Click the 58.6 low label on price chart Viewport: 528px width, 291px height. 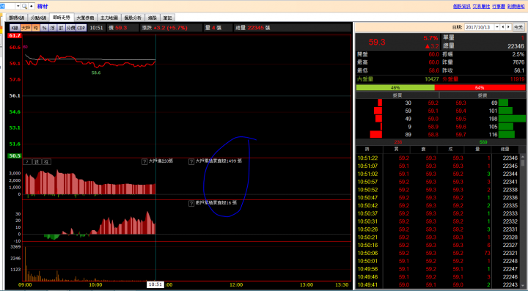pos(96,73)
